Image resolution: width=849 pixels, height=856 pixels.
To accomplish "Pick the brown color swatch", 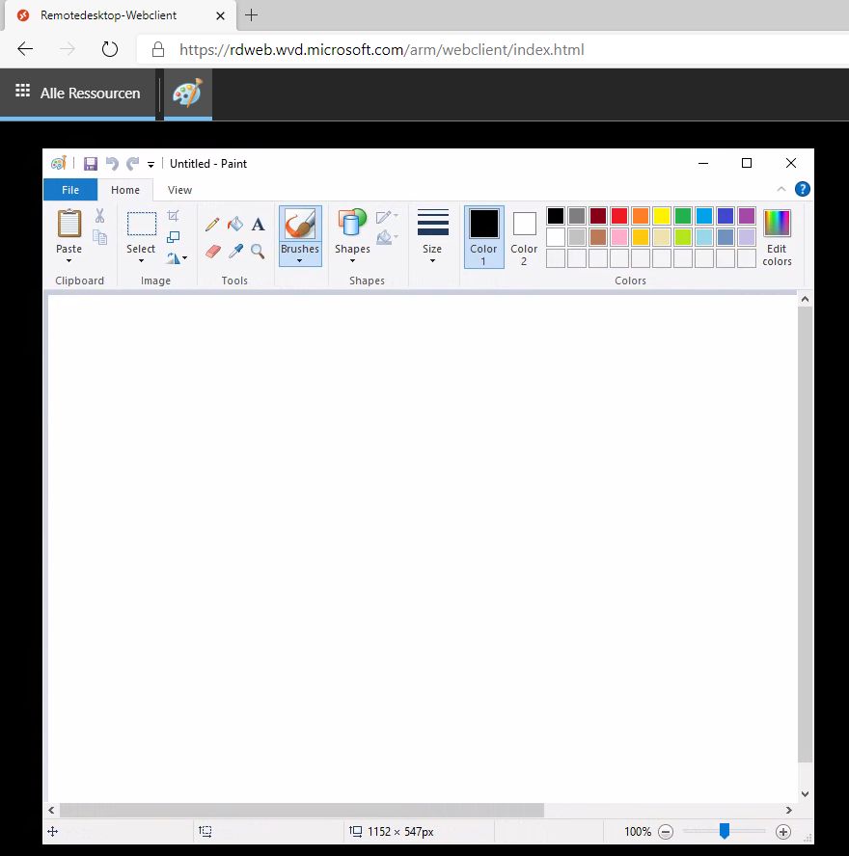I will click(598, 237).
